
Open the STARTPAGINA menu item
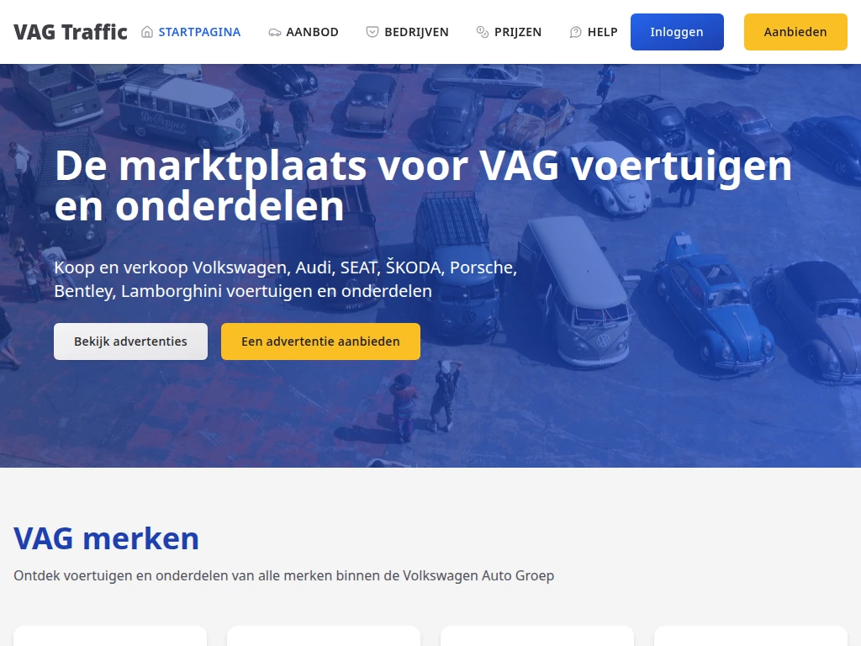tap(199, 32)
